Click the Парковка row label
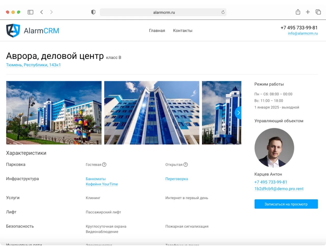 click(x=16, y=164)
